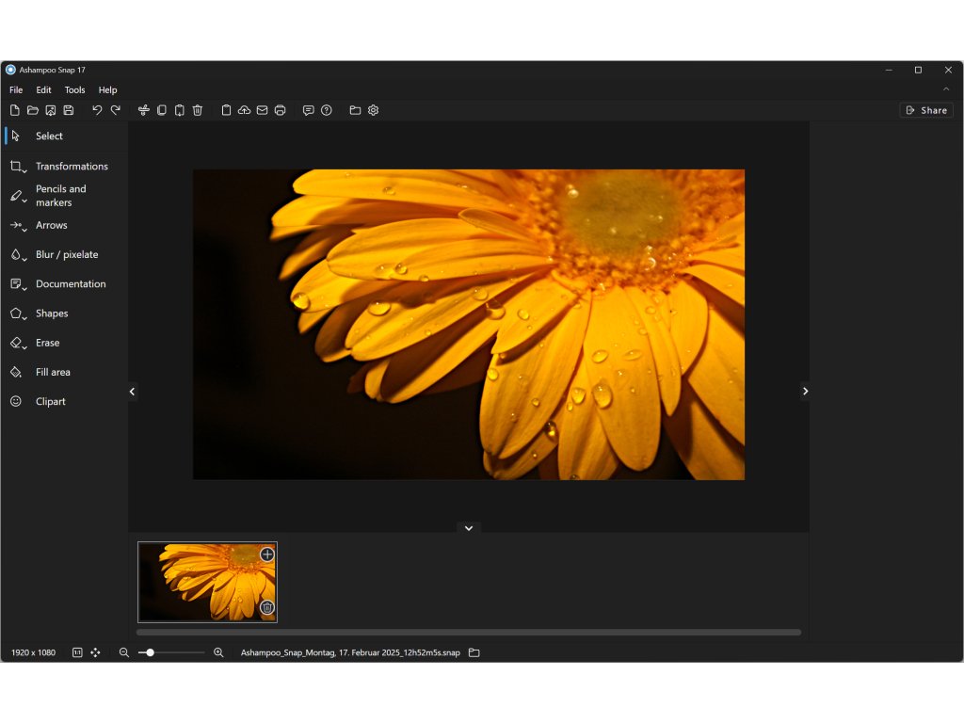Delete using the toolbar trash icon
This screenshot has height=723, width=964.
[198, 110]
